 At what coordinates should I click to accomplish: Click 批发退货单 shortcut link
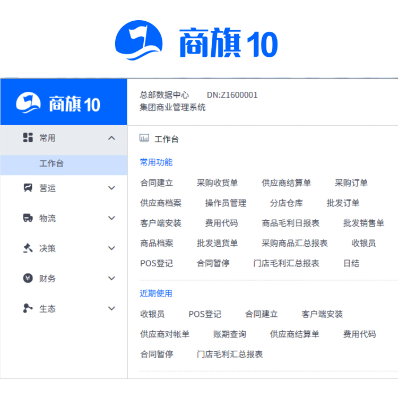click(x=217, y=244)
